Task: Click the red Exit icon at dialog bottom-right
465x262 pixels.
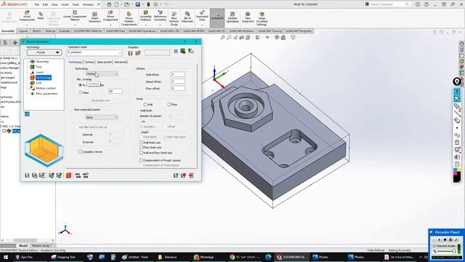Action: pos(191,175)
